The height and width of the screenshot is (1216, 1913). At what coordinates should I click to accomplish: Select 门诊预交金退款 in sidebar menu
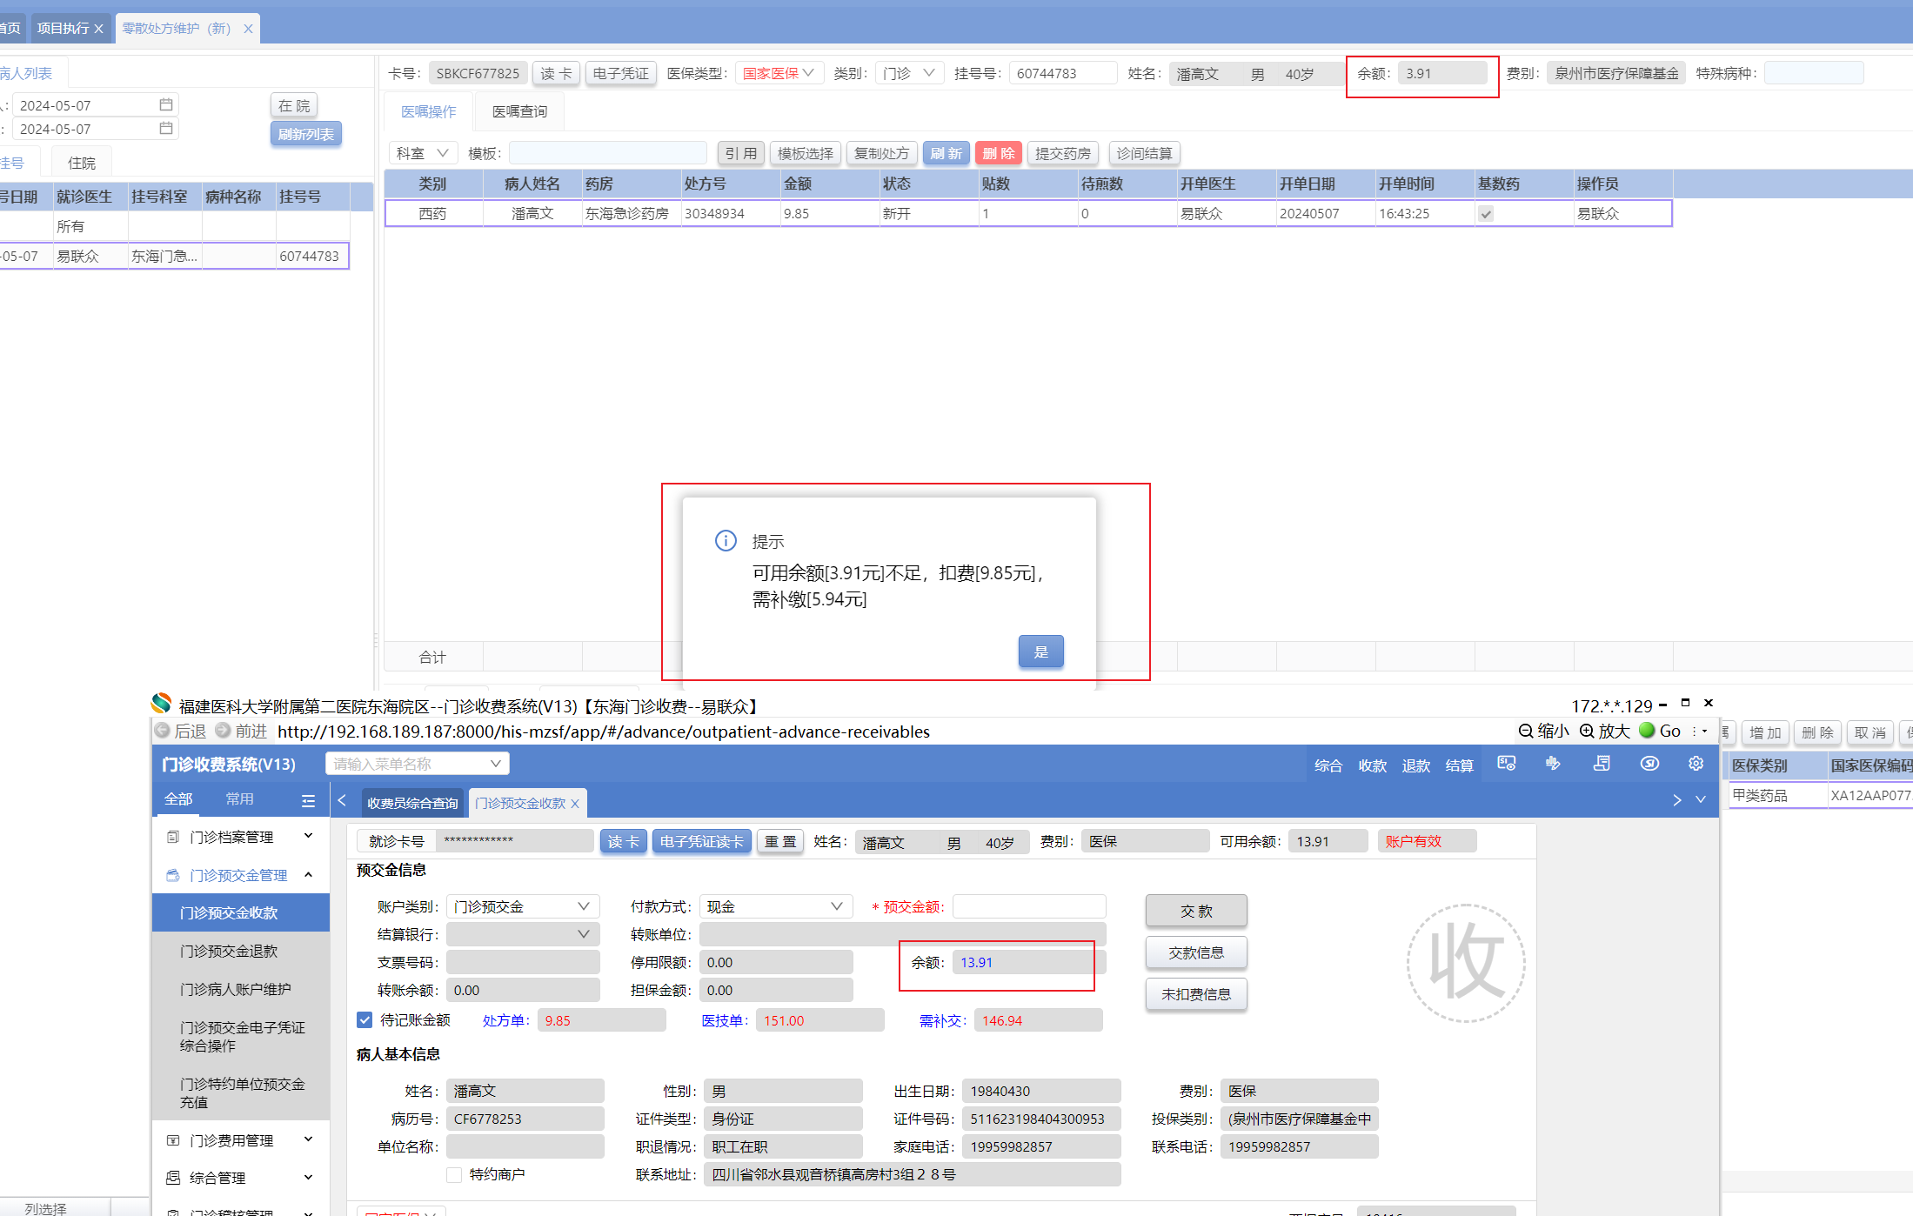pyautogui.click(x=229, y=951)
